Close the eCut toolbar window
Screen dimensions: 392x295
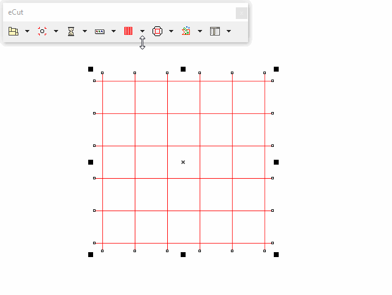coord(241,13)
